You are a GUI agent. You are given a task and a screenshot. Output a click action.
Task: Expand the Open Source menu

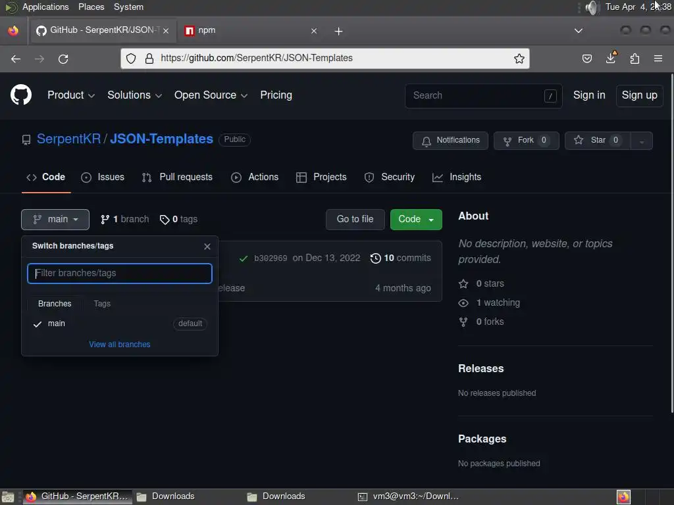coord(211,95)
